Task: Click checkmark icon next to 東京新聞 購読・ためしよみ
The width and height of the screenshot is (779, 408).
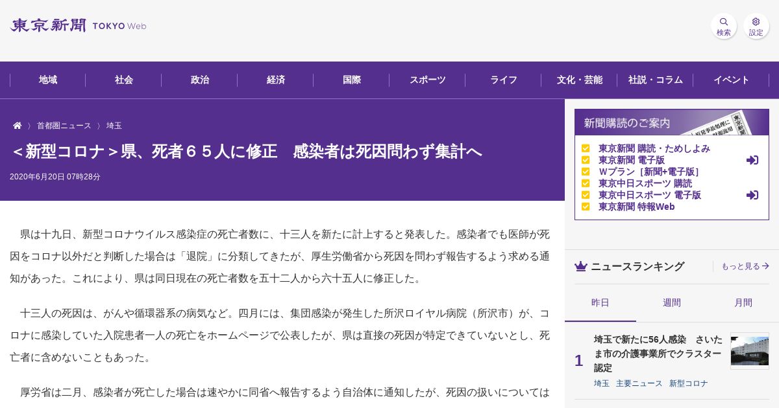Action: (586, 148)
